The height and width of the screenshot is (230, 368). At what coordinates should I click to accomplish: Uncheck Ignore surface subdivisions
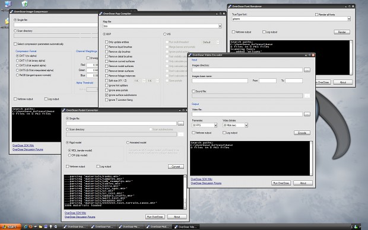tap(107, 95)
